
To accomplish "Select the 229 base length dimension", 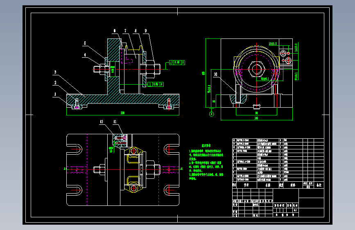I will coord(122,113).
